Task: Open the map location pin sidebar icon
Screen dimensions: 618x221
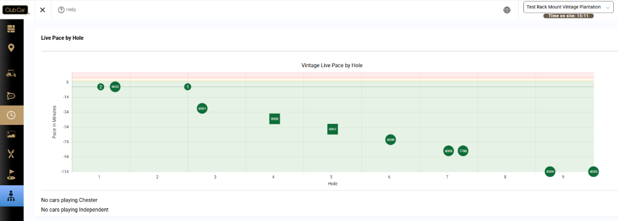Action: (11, 48)
